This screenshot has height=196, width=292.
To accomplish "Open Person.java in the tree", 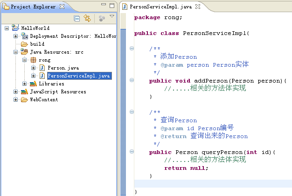I will pyautogui.click(x=63, y=68).
